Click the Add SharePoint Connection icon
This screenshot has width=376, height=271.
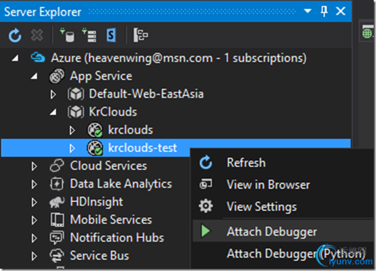coord(111,35)
